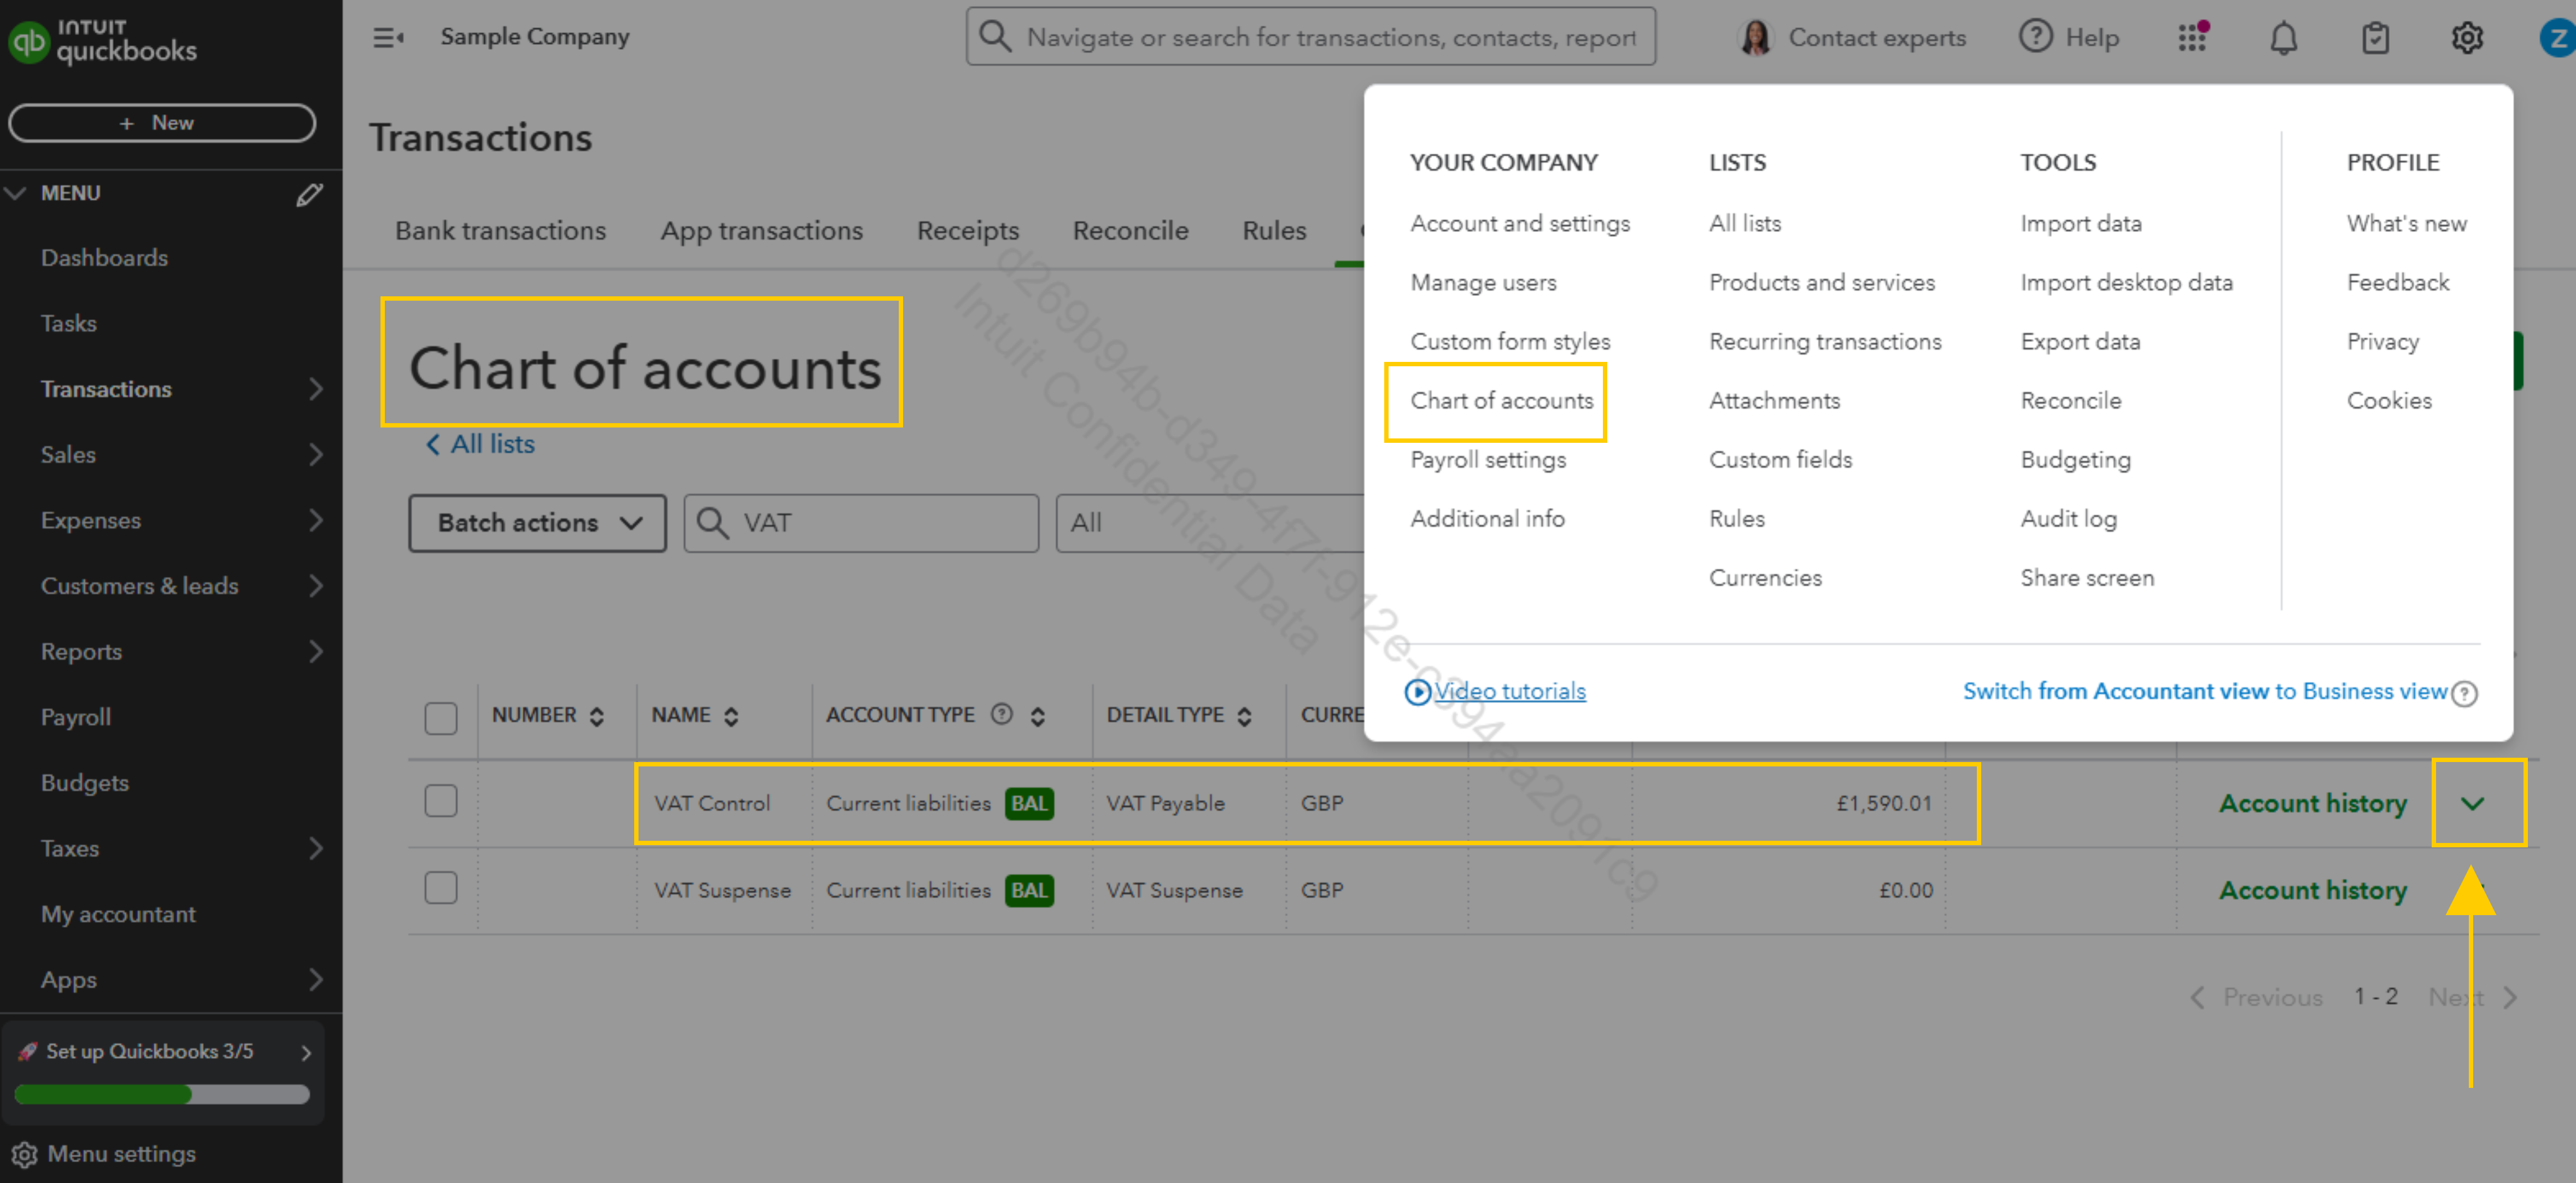Image resolution: width=2576 pixels, height=1183 pixels.
Task: Tick the VAT Control row checkbox
Action: [440, 801]
